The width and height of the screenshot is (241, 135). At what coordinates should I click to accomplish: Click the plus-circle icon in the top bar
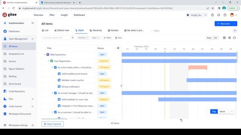(x=212, y=15)
